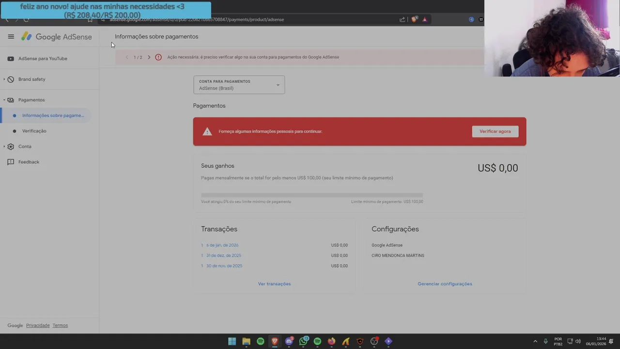Click the clock and date in taskbar
The height and width of the screenshot is (349, 620).
pos(596,341)
